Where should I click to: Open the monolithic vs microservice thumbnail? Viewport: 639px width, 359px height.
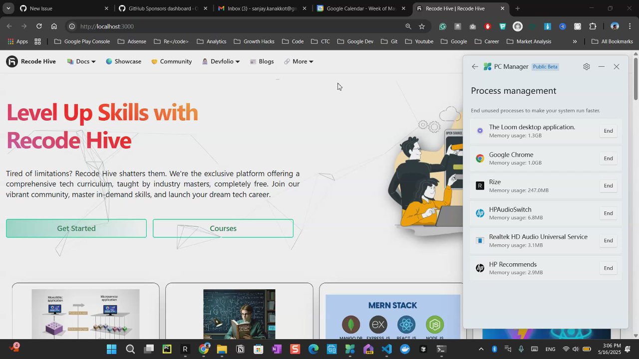pyautogui.click(x=85, y=314)
